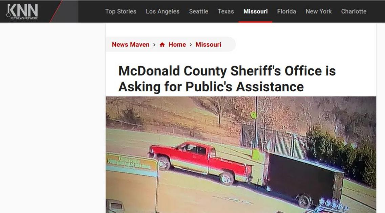Go to the Los Angeles news tab
The image size is (385, 213).
point(163,11)
